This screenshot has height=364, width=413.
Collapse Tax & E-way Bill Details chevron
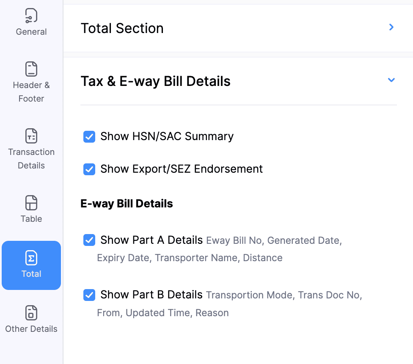click(391, 80)
